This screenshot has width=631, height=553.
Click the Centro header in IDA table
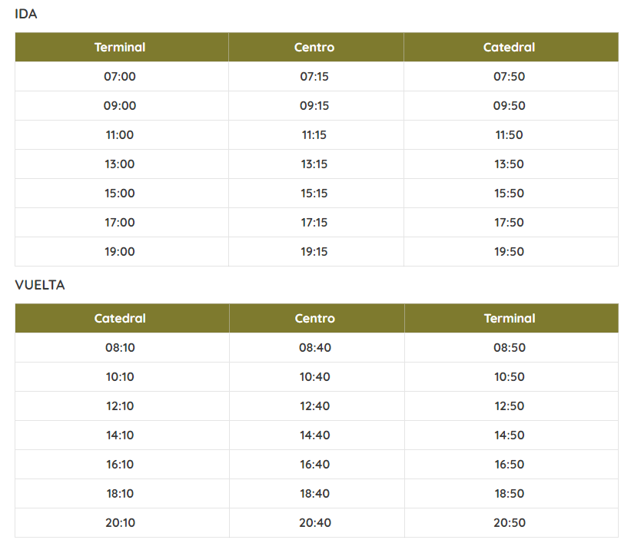point(314,47)
